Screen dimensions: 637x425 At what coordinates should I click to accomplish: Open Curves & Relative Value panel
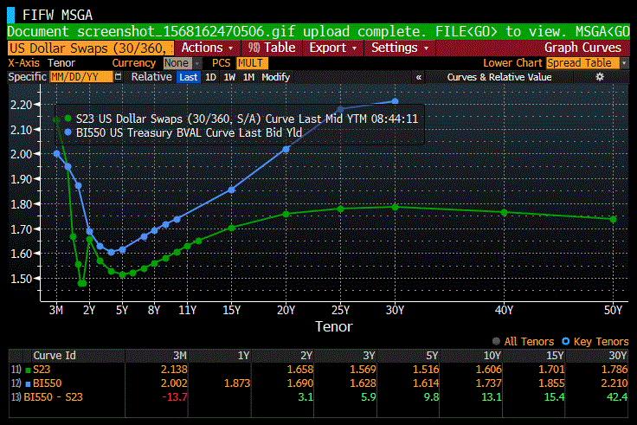point(499,77)
